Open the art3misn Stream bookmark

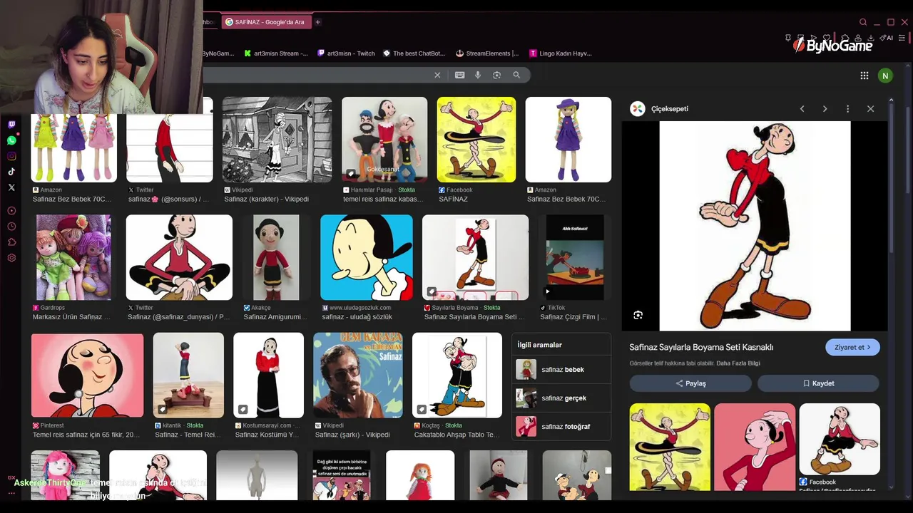tap(276, 53)
